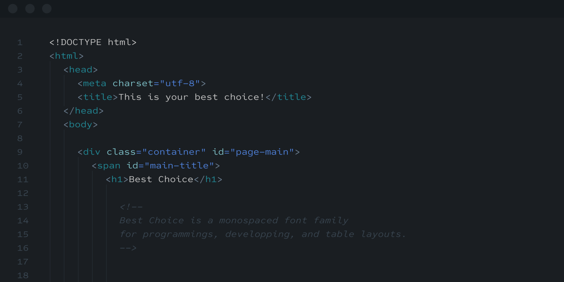Select line number 1 in the gutter
The width and height of the screenshot is (564, 282).
[x=20, y=42]
